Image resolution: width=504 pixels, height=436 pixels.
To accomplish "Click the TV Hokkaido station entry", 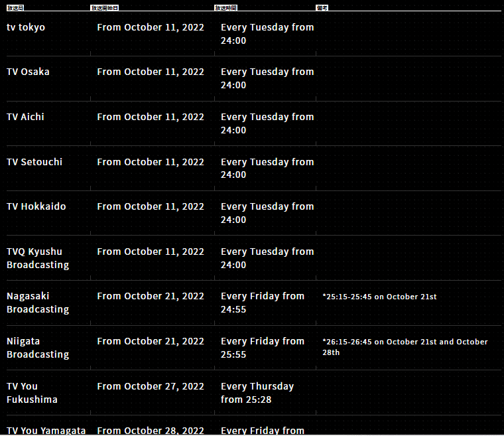I will (x=36, y=206).
